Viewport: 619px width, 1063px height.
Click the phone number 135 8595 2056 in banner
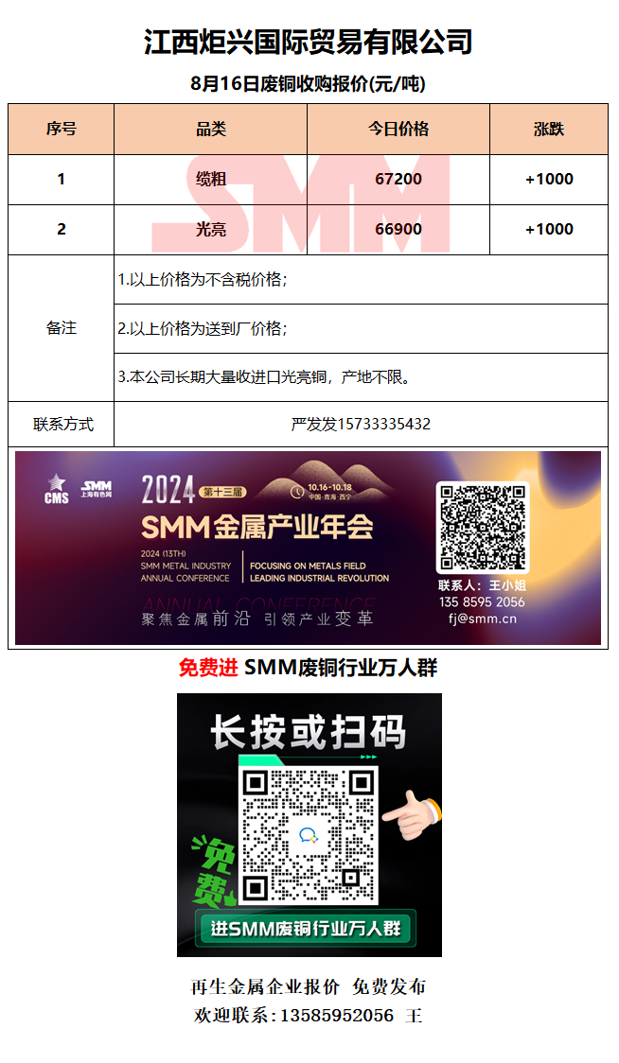(482, 602)
